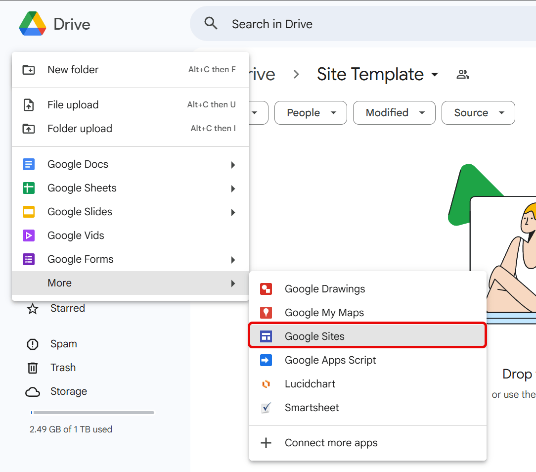Click the Google My Maps pin icon
This screenshot has height=472, width=536.
[266, 313]
